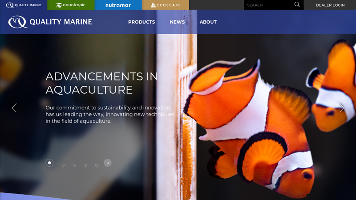Open the News menu item
Image resolution: width=356 pixels, height=200 pixels.
(177, 22)
